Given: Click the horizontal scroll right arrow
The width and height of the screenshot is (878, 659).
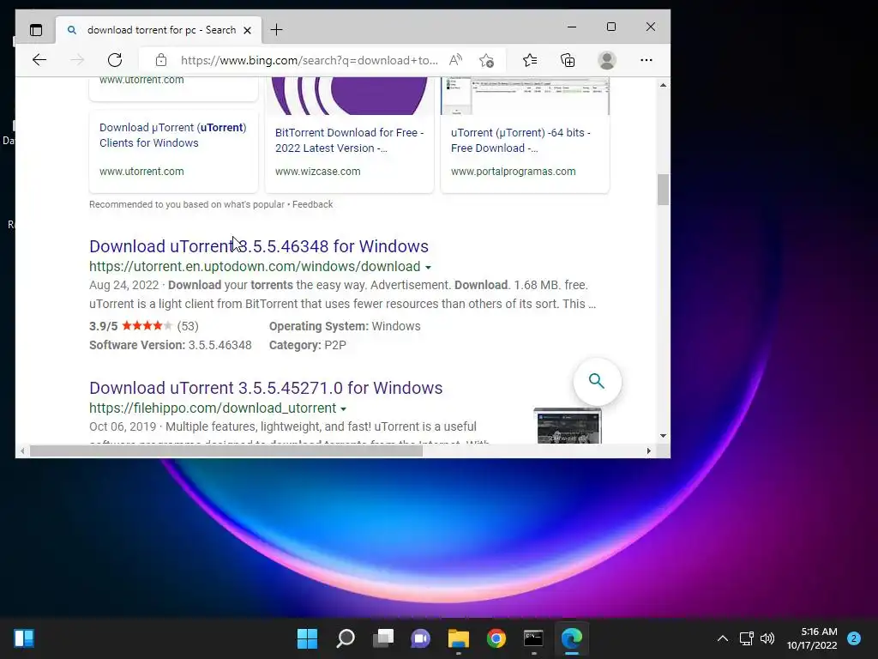Looking at the screenshot, I should tap(649, 451).
